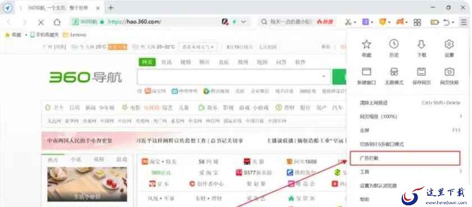The height and width of the screenshot is (207, 472).
Task: Open the orange shield dropdown arrow
Action: pos(389,22)
